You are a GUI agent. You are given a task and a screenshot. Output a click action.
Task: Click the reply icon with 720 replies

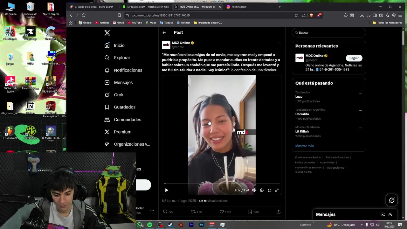(165, 212)
